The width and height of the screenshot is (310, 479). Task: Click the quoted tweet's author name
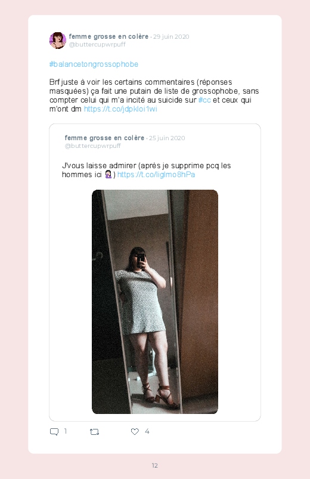click(104, 138)
